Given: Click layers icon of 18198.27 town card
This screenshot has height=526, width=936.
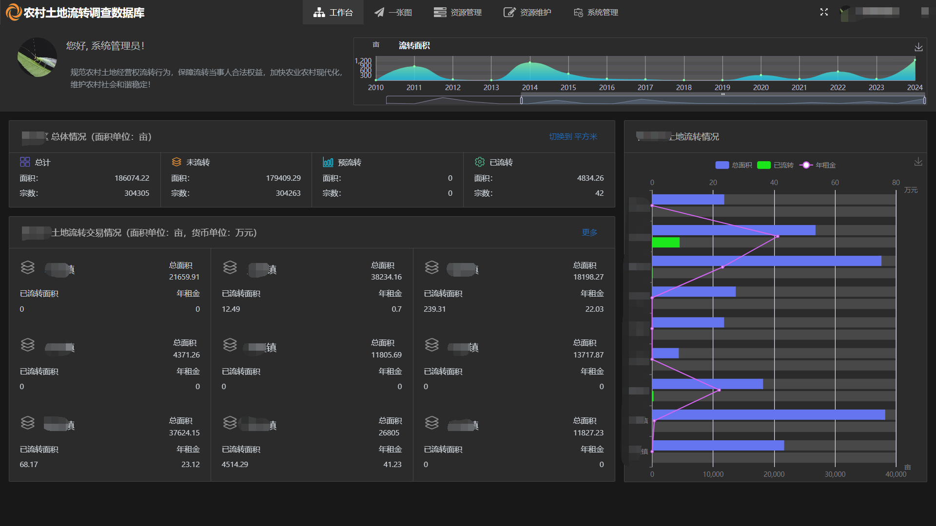Looking at the screenshot, I should click(x=432, y=267).
